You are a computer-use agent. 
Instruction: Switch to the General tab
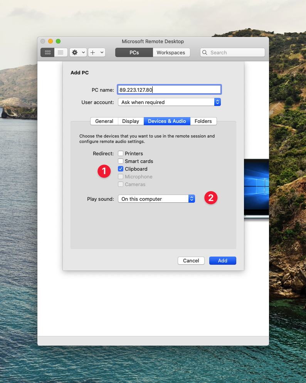[x=104, y=121]
